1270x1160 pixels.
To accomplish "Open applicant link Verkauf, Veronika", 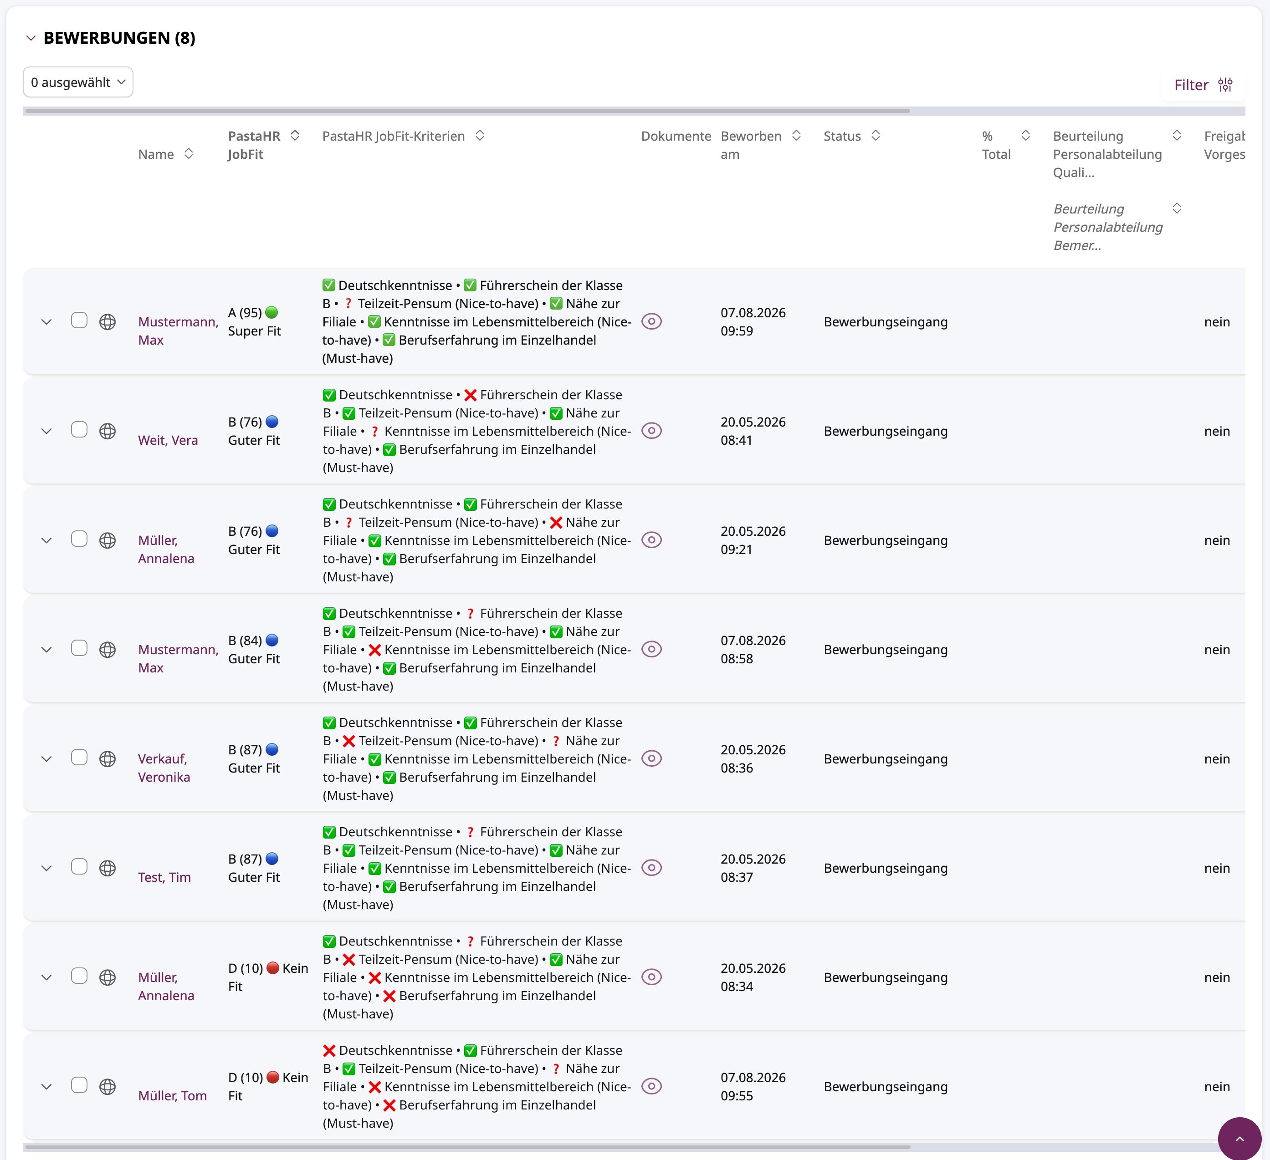I will coord(164,768).
